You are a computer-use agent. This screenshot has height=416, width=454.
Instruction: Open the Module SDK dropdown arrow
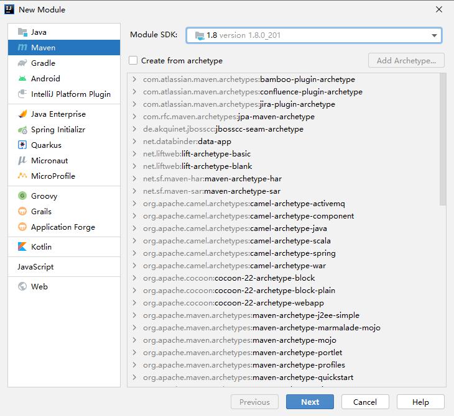434,35
